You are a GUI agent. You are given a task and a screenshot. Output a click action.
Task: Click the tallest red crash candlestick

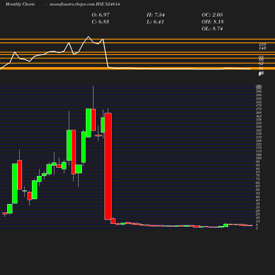(x=108, y=166)
